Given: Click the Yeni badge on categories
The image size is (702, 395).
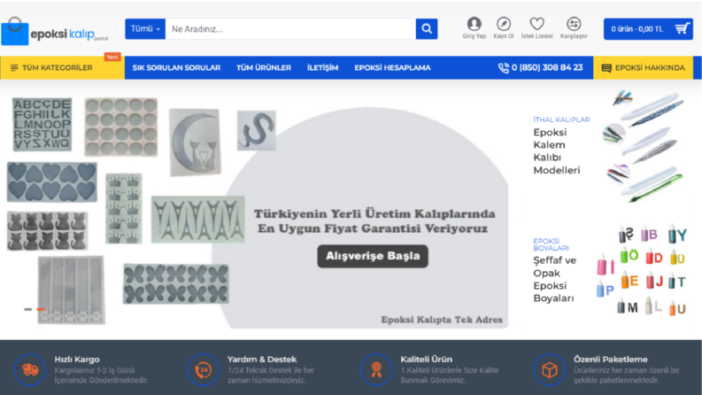Looking at the screenshot, I should click(112, 57).
